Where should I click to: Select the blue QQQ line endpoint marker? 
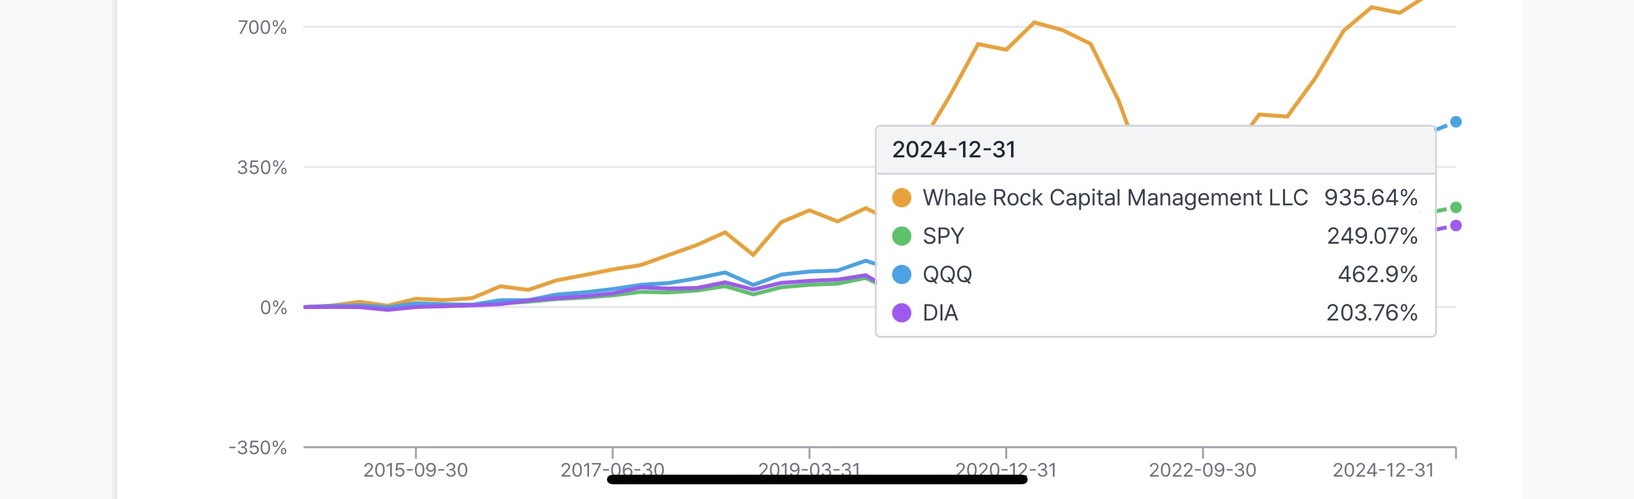click(x=1455, y=122)
